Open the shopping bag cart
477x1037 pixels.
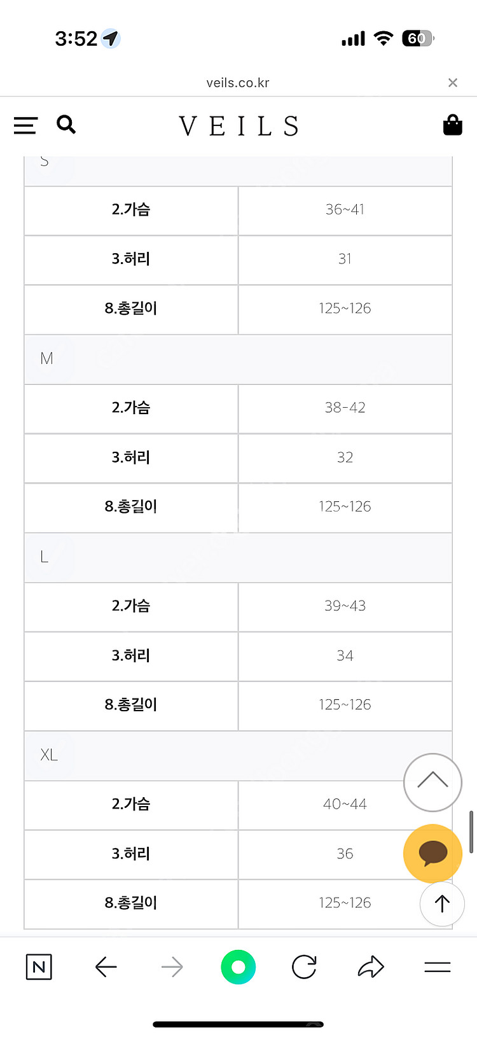click(x=452, y=125)
